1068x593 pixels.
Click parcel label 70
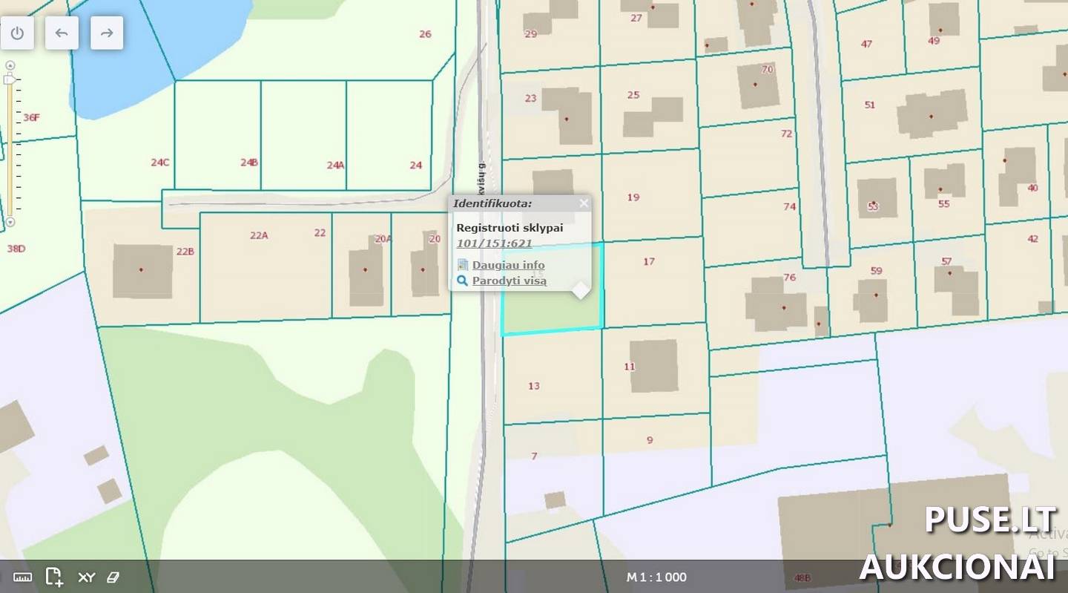(767, 69)
